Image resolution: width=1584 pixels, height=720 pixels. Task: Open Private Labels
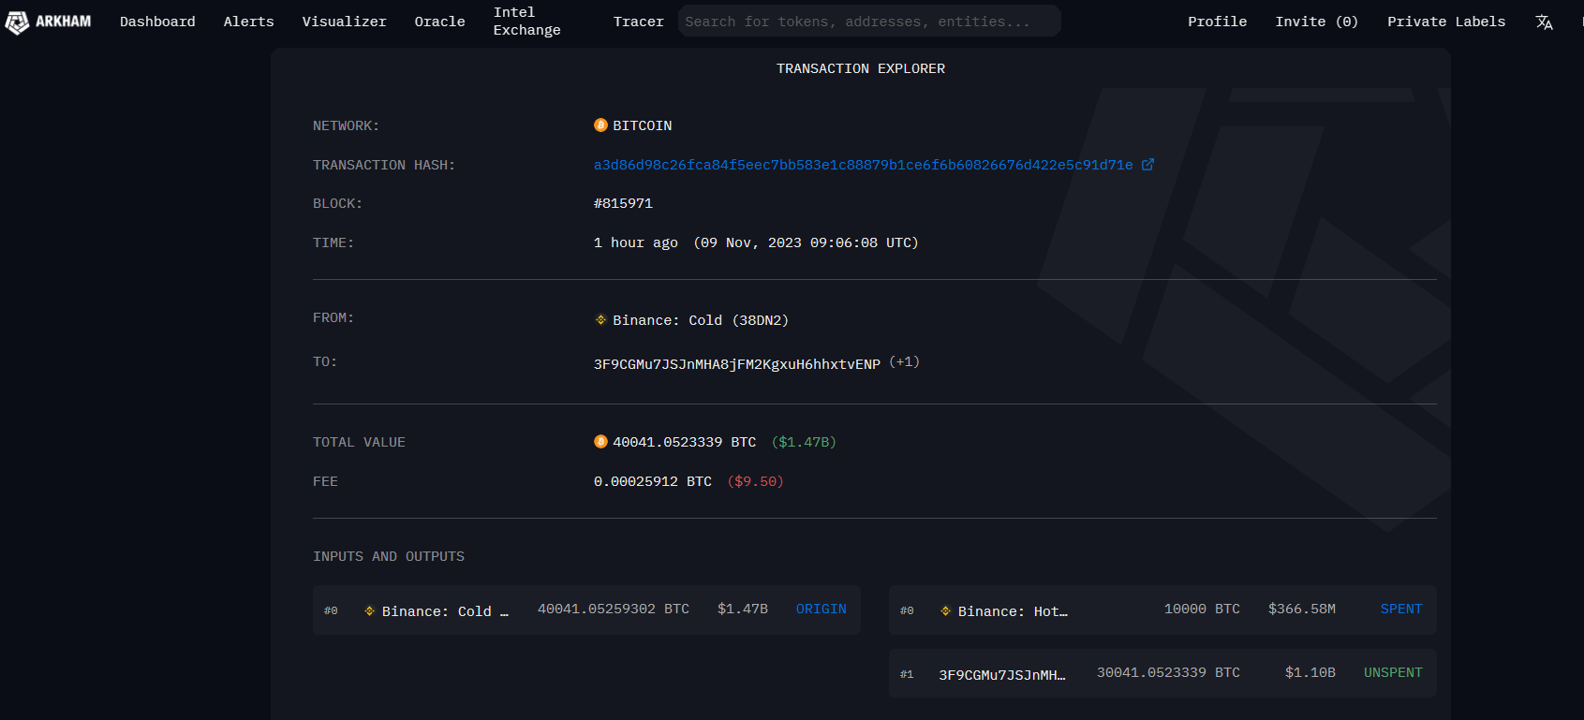coord(1446,22)
